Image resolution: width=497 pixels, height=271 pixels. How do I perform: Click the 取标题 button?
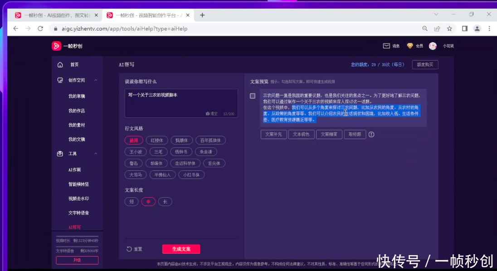(355, 134)
